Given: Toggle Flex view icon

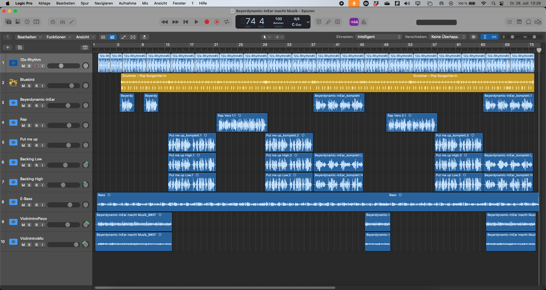Looking at the screenshot, I should (x=133, y=37).
